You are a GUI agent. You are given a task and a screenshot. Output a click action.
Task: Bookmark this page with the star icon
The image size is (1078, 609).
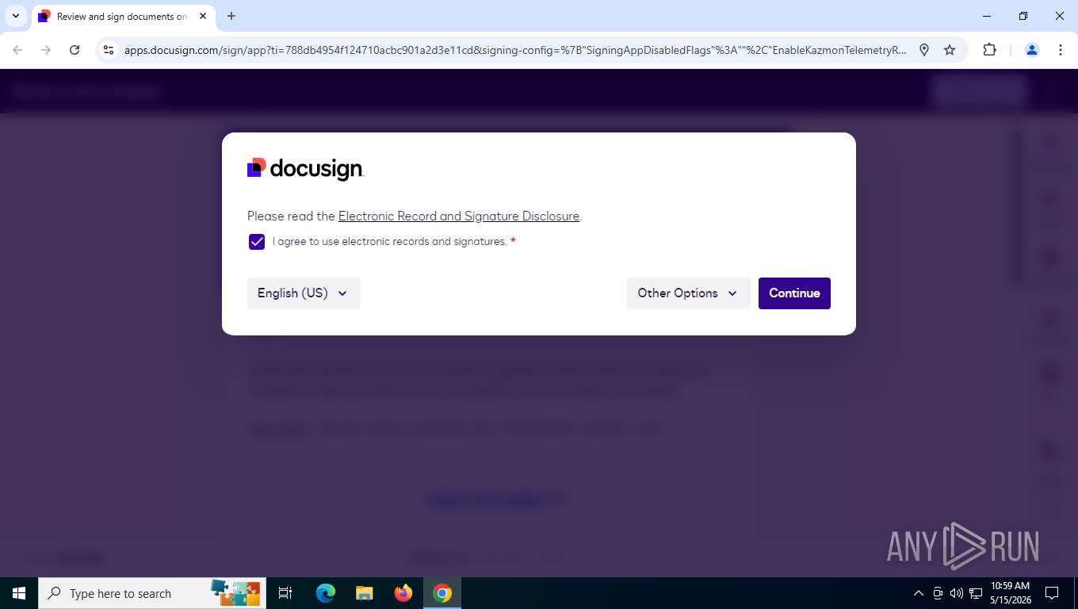(x=950, y=50)
